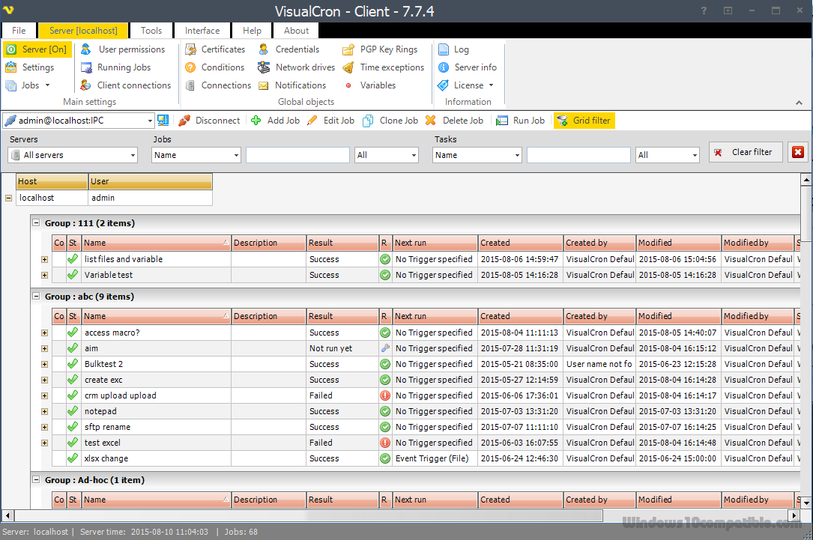The width and height of the screenshot is (813, 540).
Task: Open User permissions
Action: click(123, 49)
